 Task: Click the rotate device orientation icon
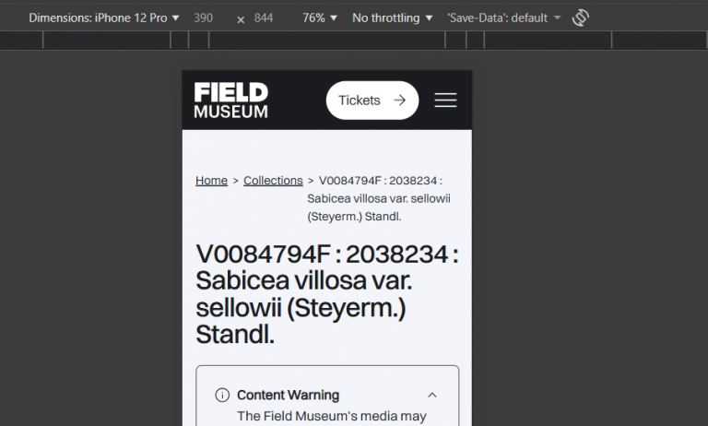(x=581, y=18)
